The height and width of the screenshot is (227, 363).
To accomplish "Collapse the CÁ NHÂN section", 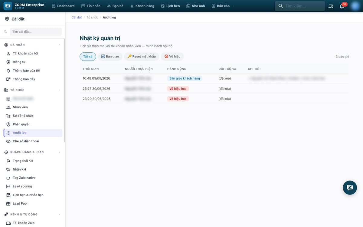I will click(59, 45).
